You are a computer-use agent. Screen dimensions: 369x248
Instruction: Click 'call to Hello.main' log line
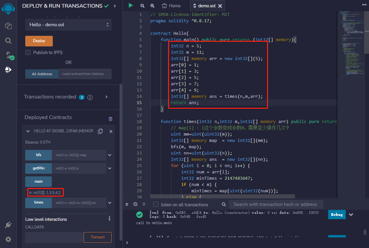coord(154,223)
